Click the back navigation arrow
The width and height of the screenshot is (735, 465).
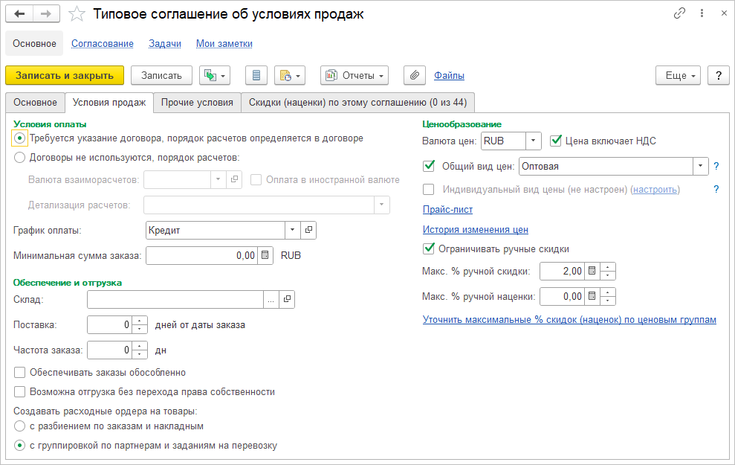19,14
